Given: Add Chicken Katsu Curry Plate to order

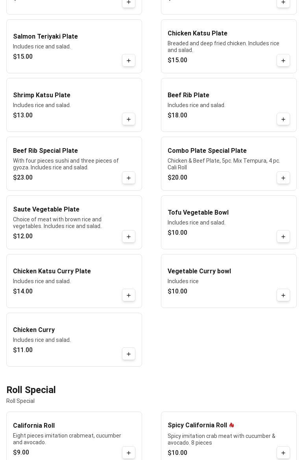Looking at the screenshot, I should [129, 295].
